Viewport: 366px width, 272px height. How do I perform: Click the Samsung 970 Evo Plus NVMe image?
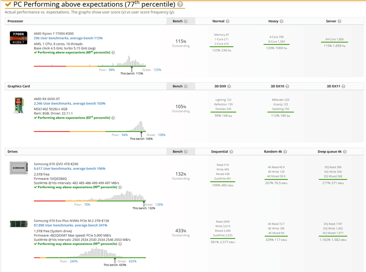[19, 224]
